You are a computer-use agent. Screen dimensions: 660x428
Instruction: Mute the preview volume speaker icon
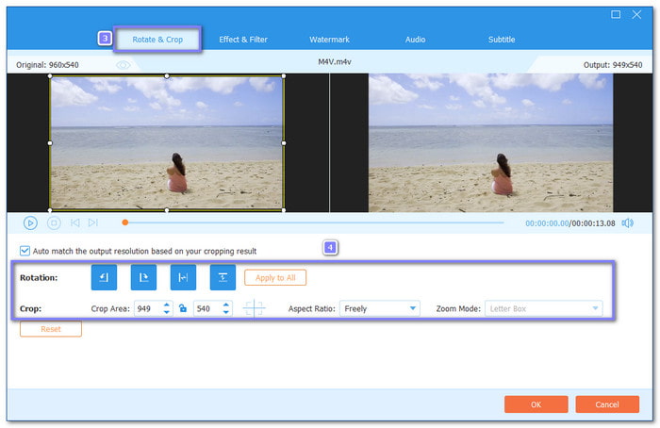point(628,223)
